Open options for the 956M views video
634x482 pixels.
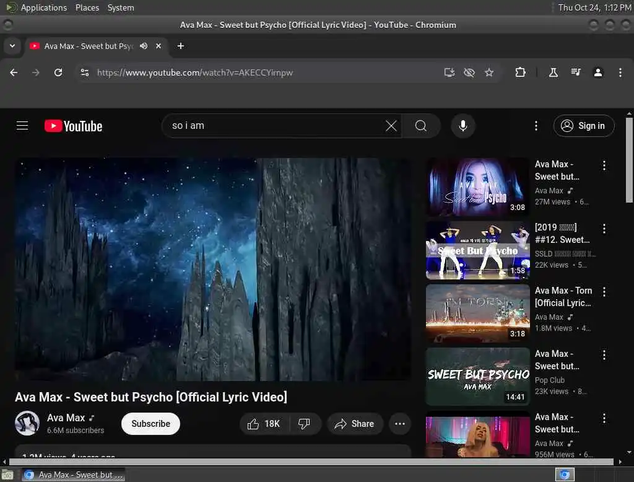(604, 418)
